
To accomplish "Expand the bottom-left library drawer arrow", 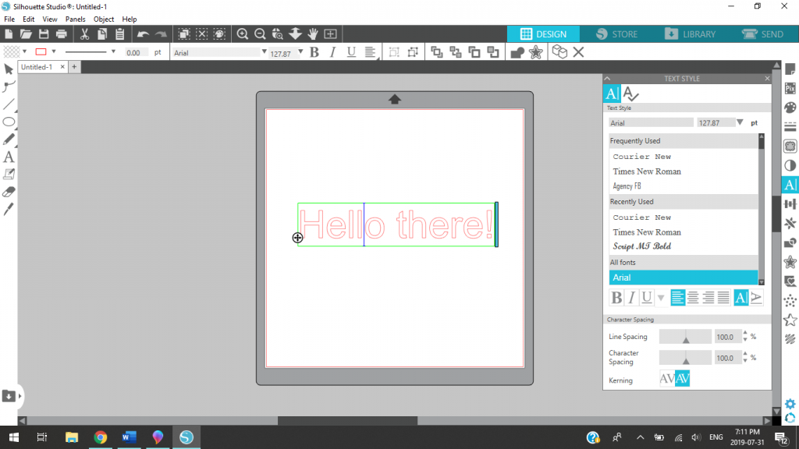I will [x=20, y=396].
